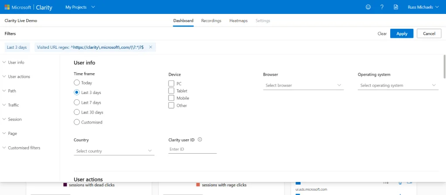Select the Last 7 days time frame

click(77, 102)
